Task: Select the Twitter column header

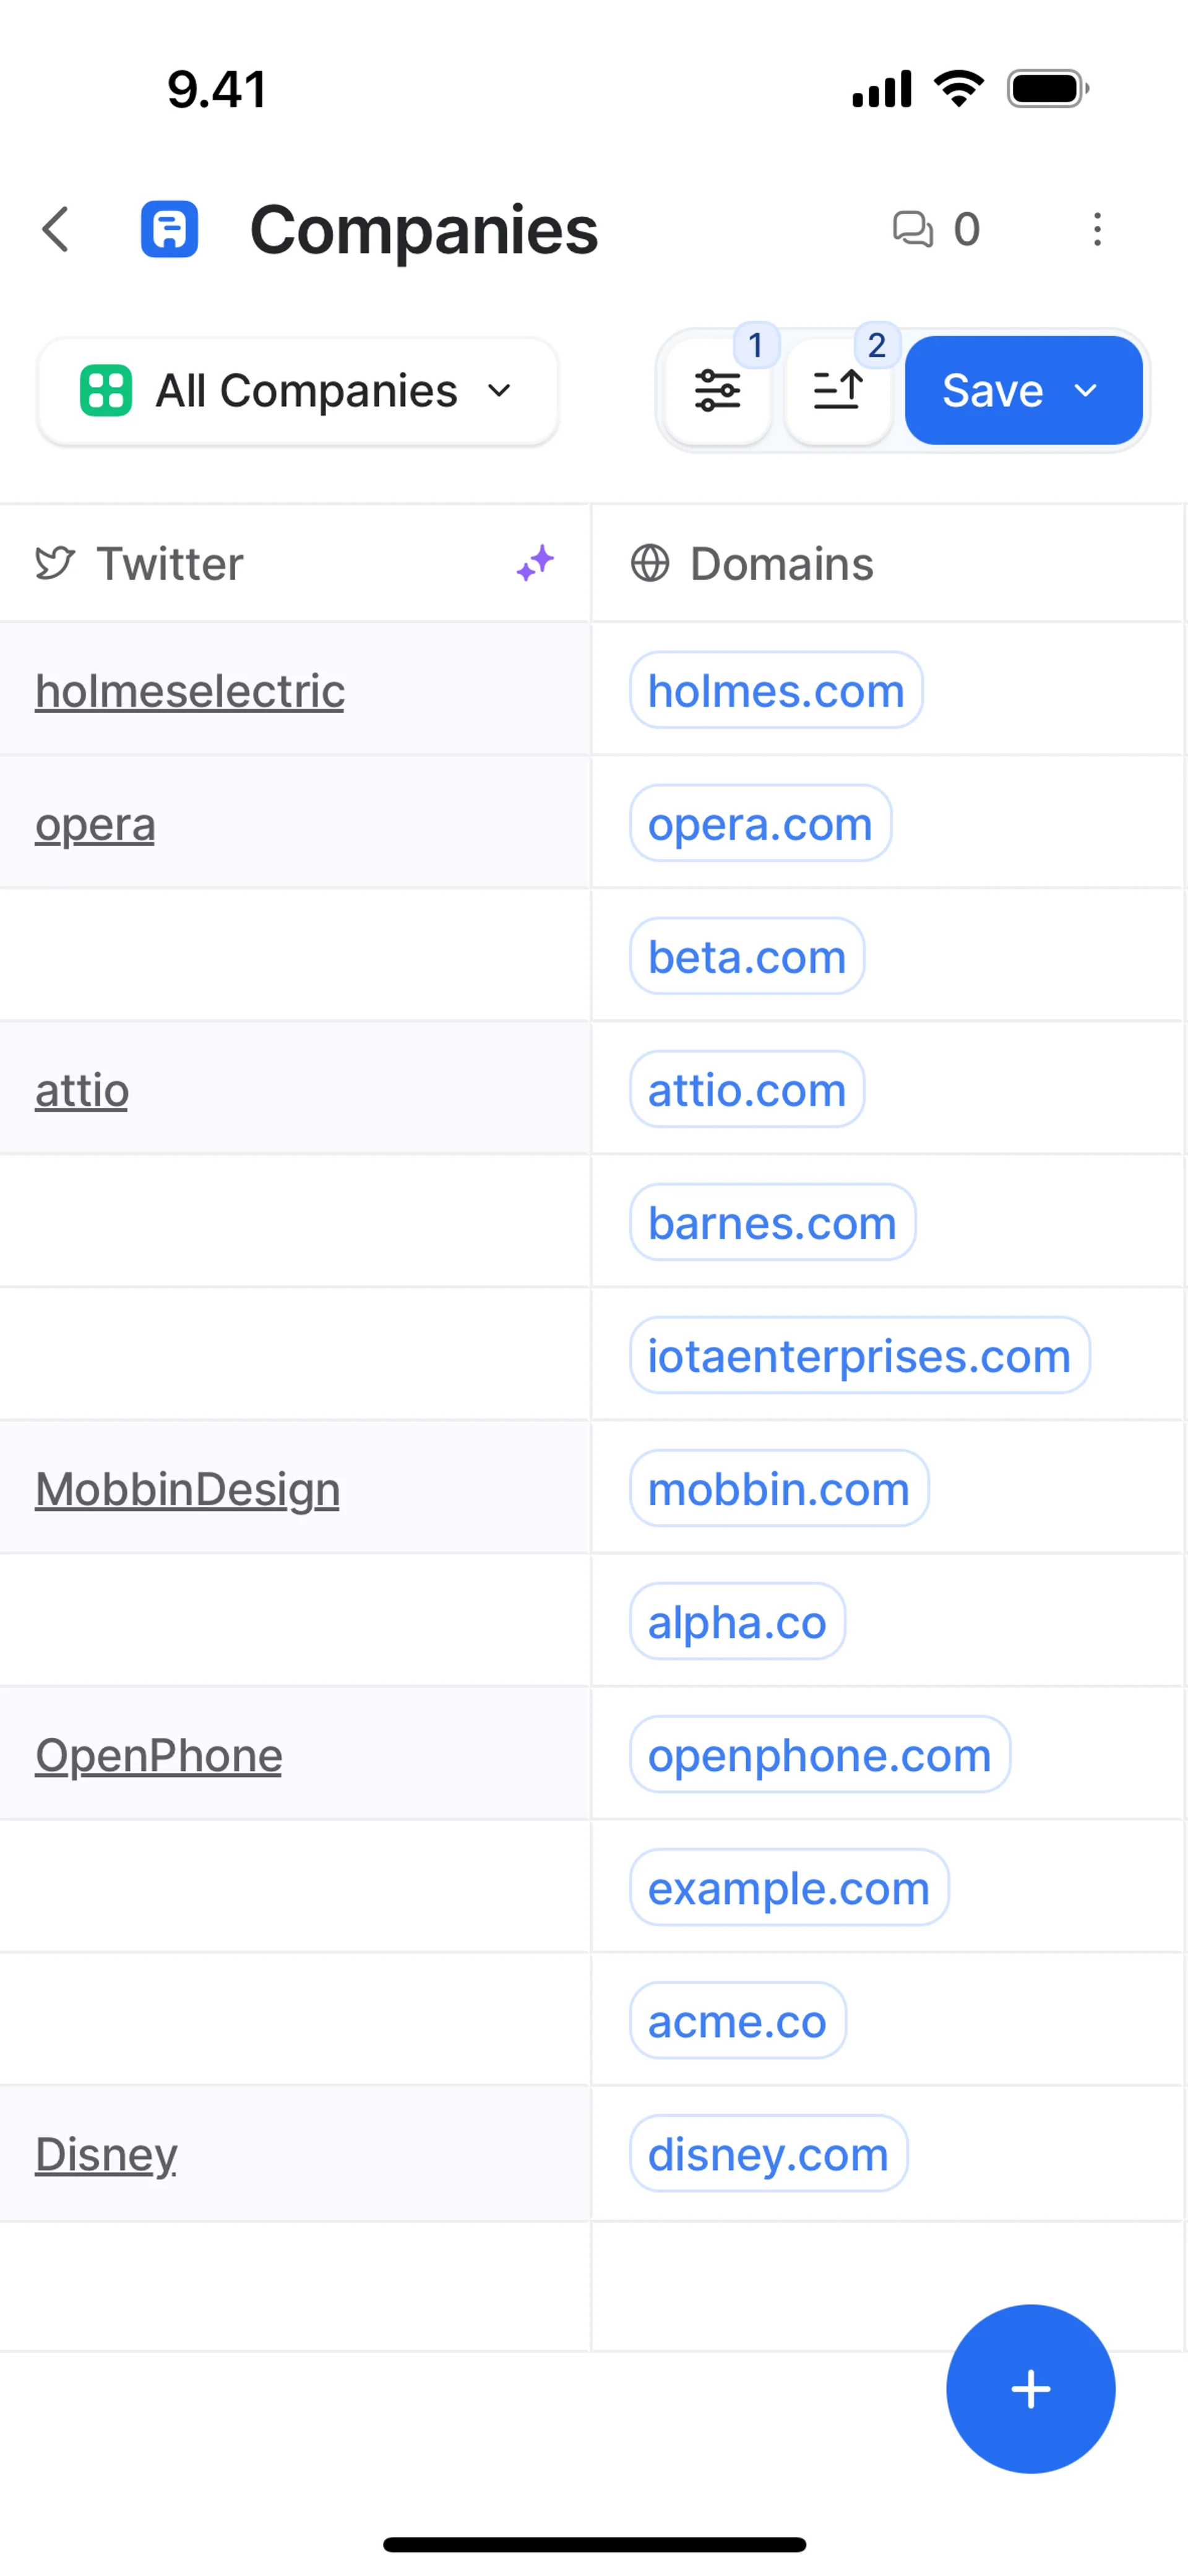Action: (x=170, y=564)
